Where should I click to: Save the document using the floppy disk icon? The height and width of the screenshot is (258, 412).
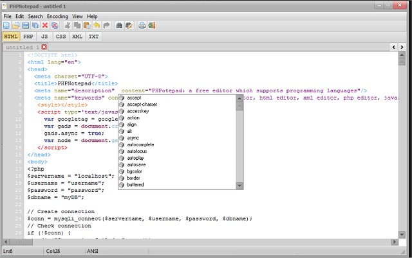26,26
